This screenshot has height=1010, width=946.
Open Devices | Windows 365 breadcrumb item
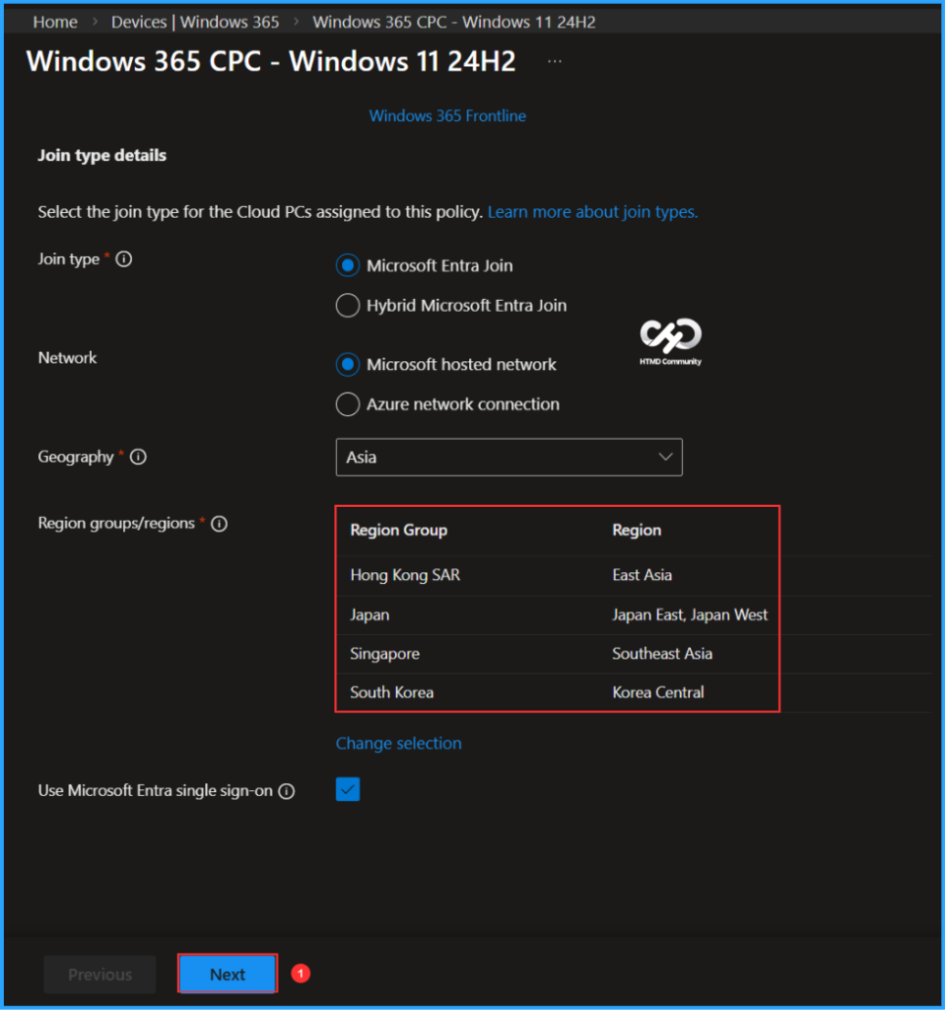(x=194, y=21)
